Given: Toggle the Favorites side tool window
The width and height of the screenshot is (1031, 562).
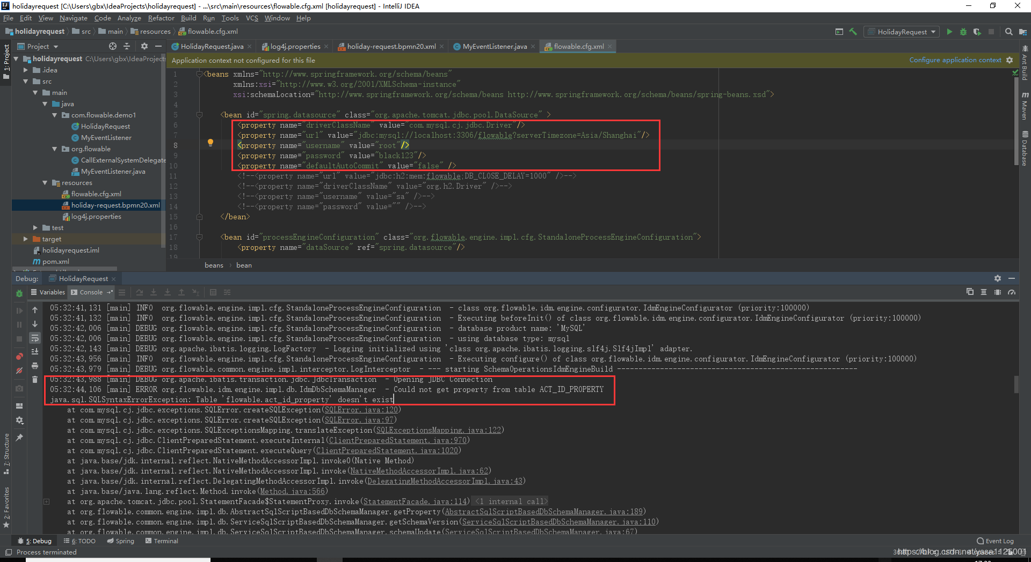Looking at the screenshot, I should [6, 507].
